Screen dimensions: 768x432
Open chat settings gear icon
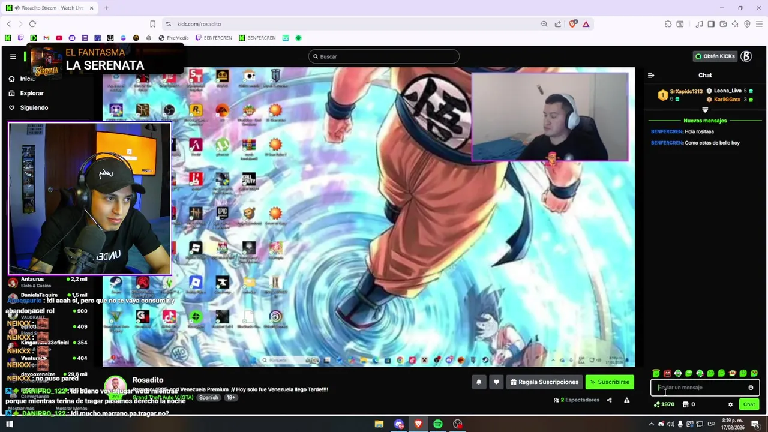pyautogui.click(x=730, y=404)
